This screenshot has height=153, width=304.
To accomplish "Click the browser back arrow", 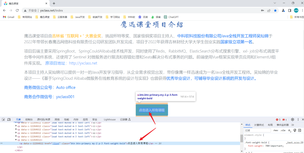I will pos(5,10).
